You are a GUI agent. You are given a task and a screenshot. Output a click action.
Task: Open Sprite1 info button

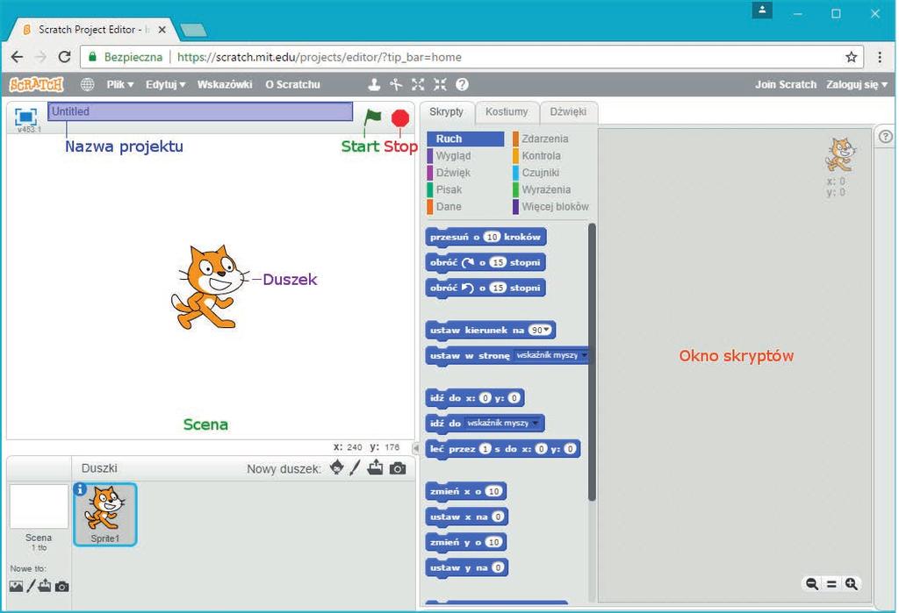click(x=80, y=489)
